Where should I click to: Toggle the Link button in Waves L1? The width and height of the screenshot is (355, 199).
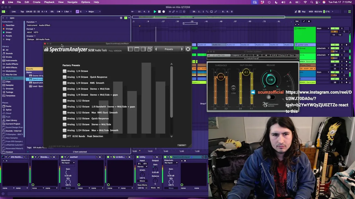(234, 88)
